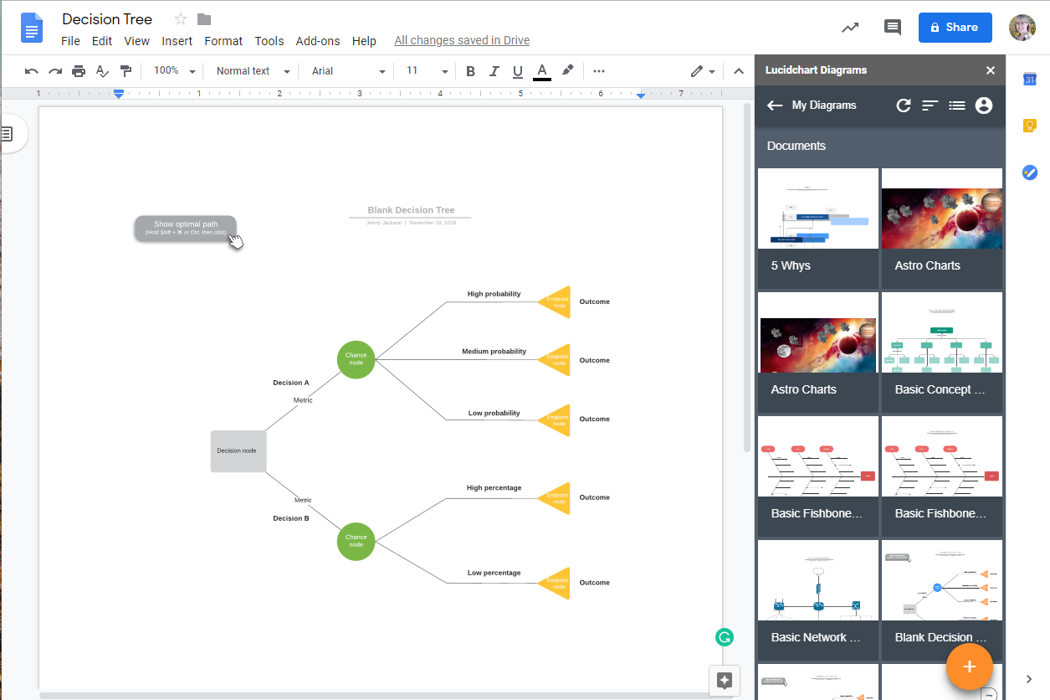The height and width of the screenshot is (700, 1050).
Task: Click the undo arrow in toolbar
Action: tap(31, 71)
